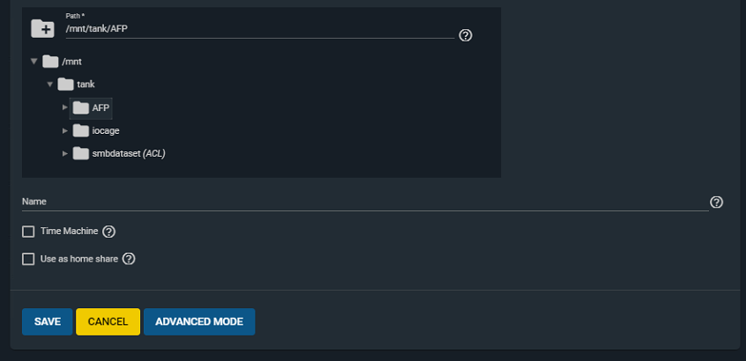Expand the smbdataset folder arrow
The width and height of the screenshot is (746, 361).
pos(65,153)
